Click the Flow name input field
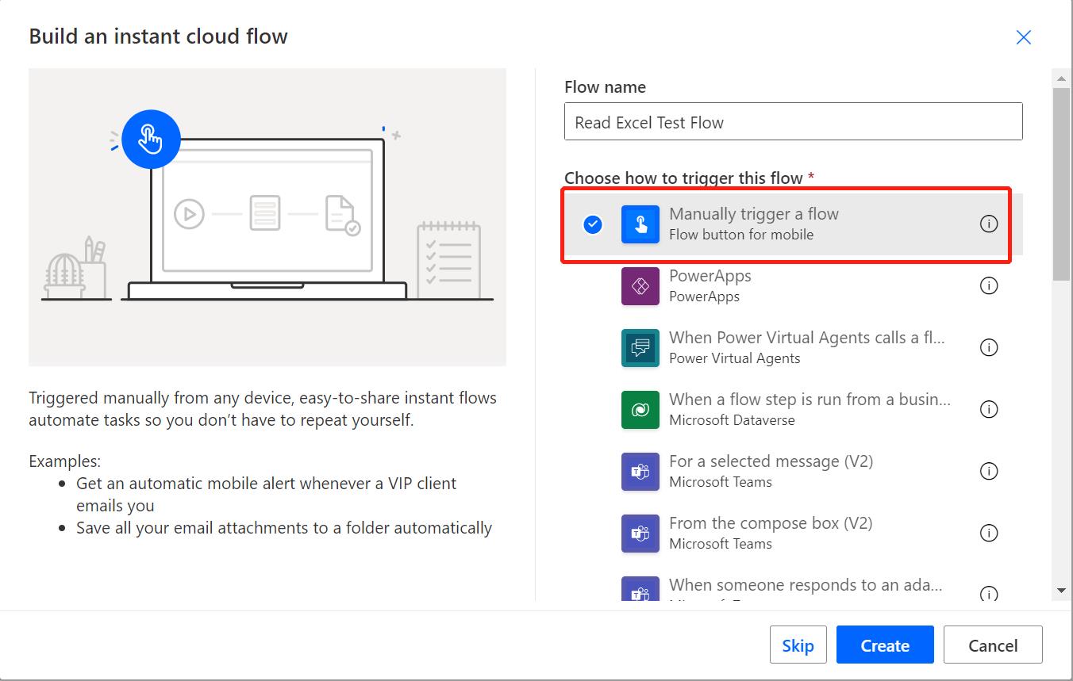 point(794,122)
